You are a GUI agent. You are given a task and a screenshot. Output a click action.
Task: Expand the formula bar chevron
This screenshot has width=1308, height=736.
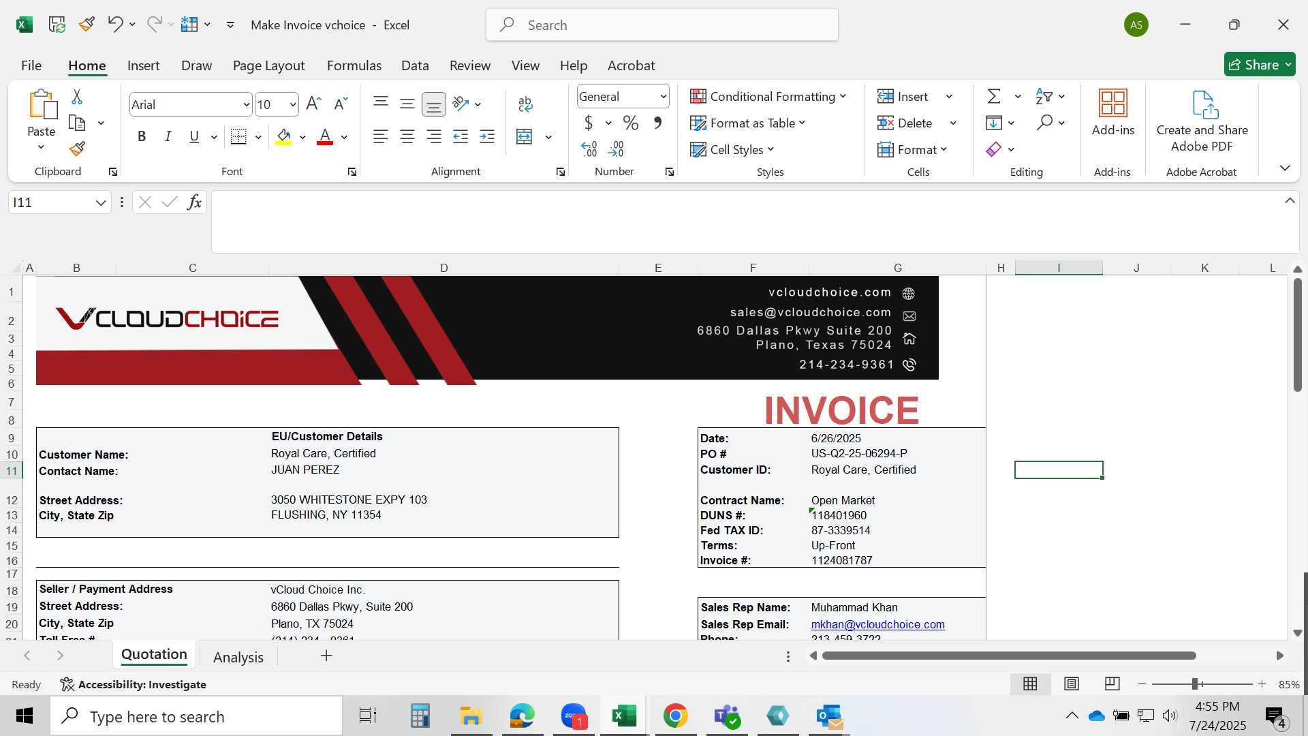[x=1290, y=200]
